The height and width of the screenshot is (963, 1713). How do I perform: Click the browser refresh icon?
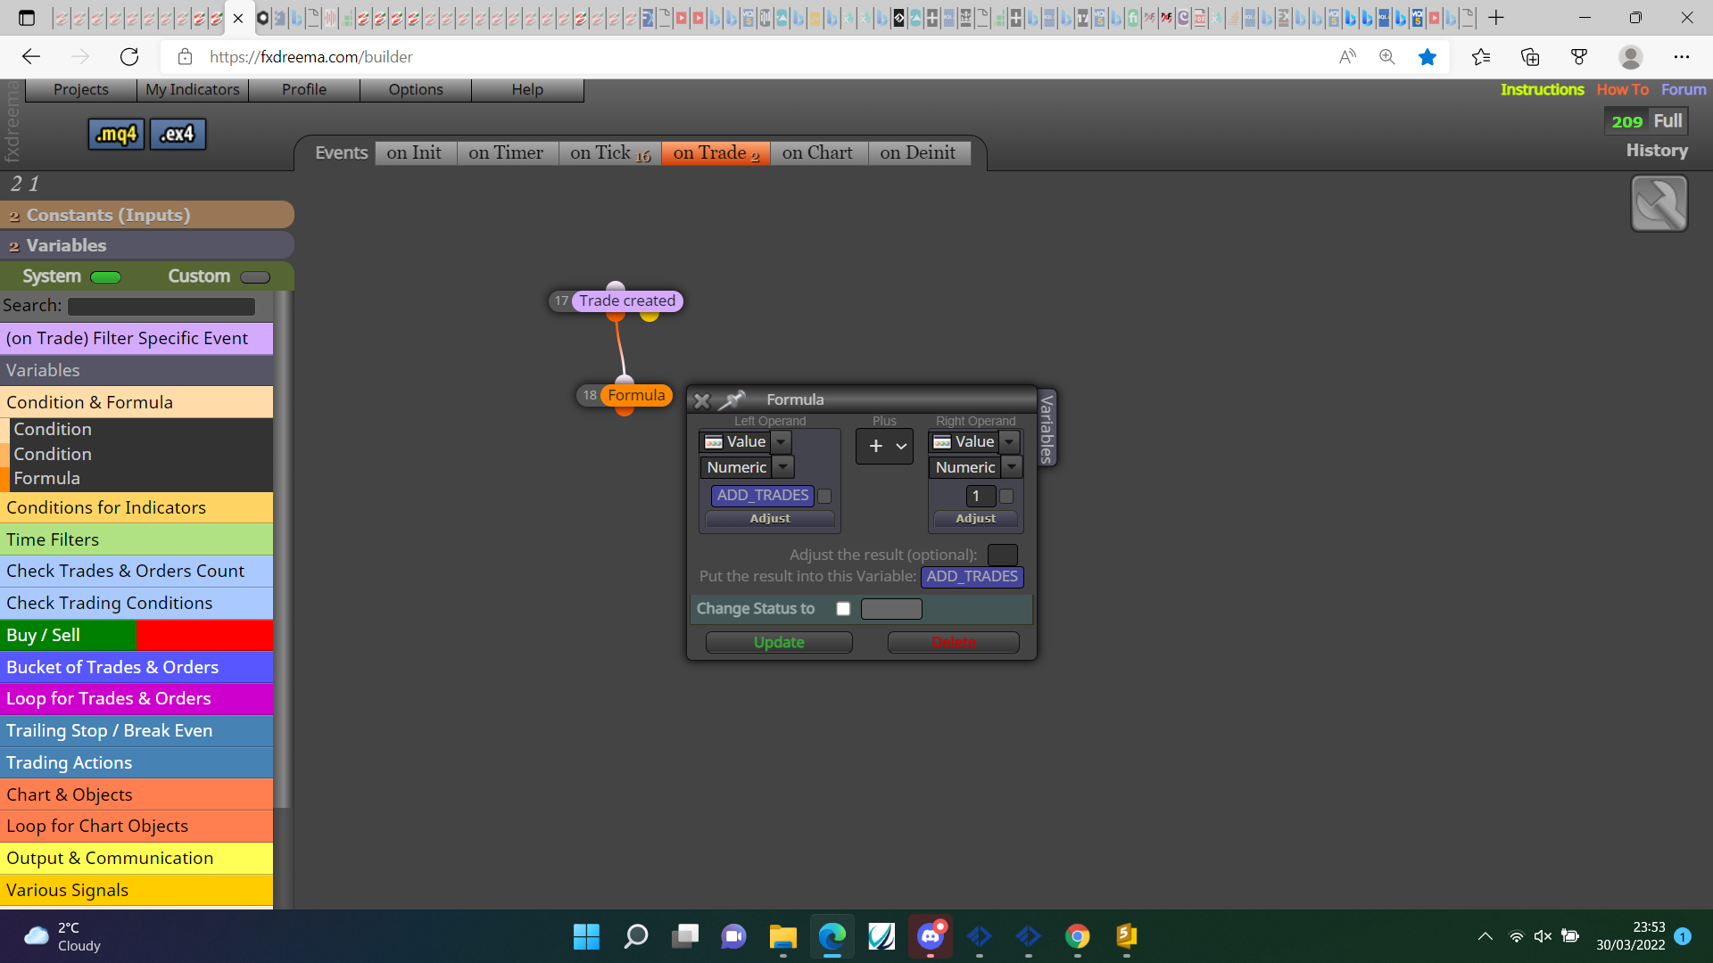pyautogui.click(x=129, y=57)
